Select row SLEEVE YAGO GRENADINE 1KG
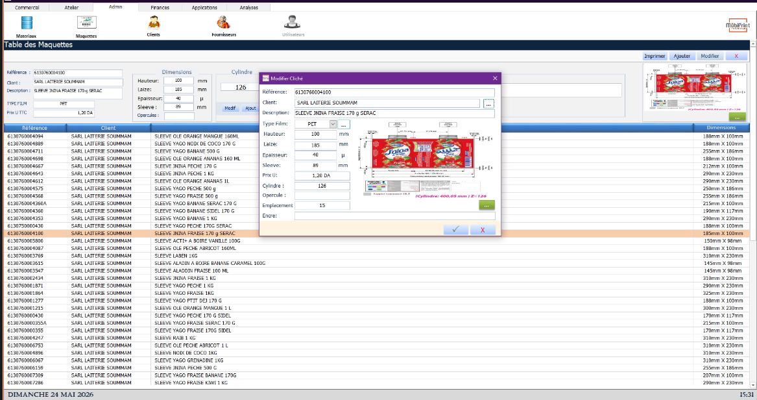 click(x=377, y=360)
